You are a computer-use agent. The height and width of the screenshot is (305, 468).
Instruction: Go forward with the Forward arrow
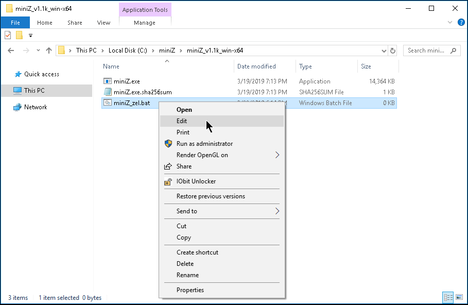point(26,50)
